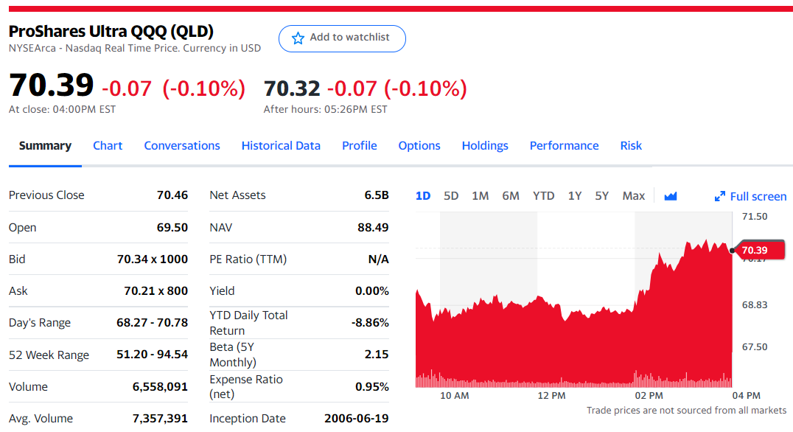The width and height of the screenshot is (793, 432).
Task: Switch chart type using area chart icon
Action: coord(671,196)
